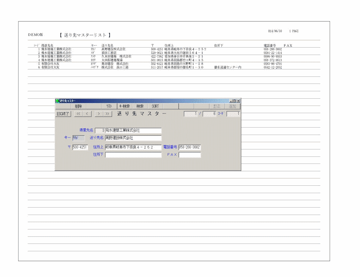
Task: Click the empty 住所下 address field
Action: [x=133, y=155]
